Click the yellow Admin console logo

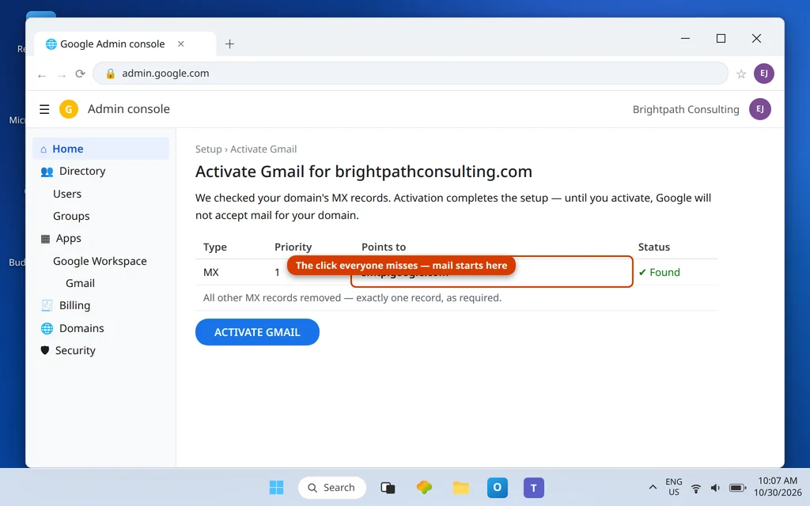click(x=69, y=109)
